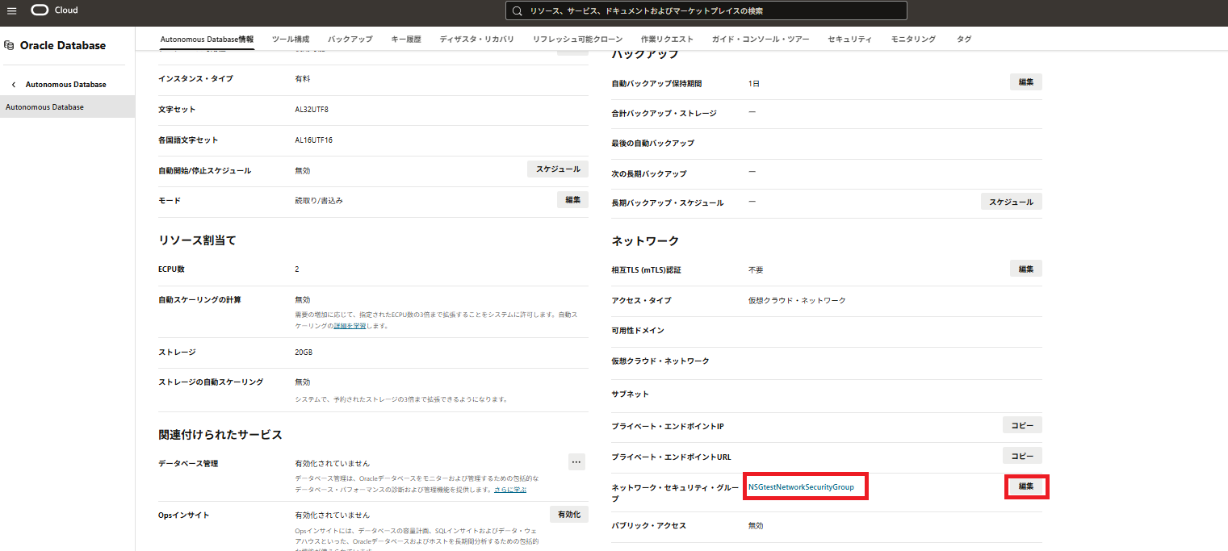The width and height of the screenshot is (1228, 551).
Task: Copy the プライベート・エンドポイントIP
Action: (1021, 424)
